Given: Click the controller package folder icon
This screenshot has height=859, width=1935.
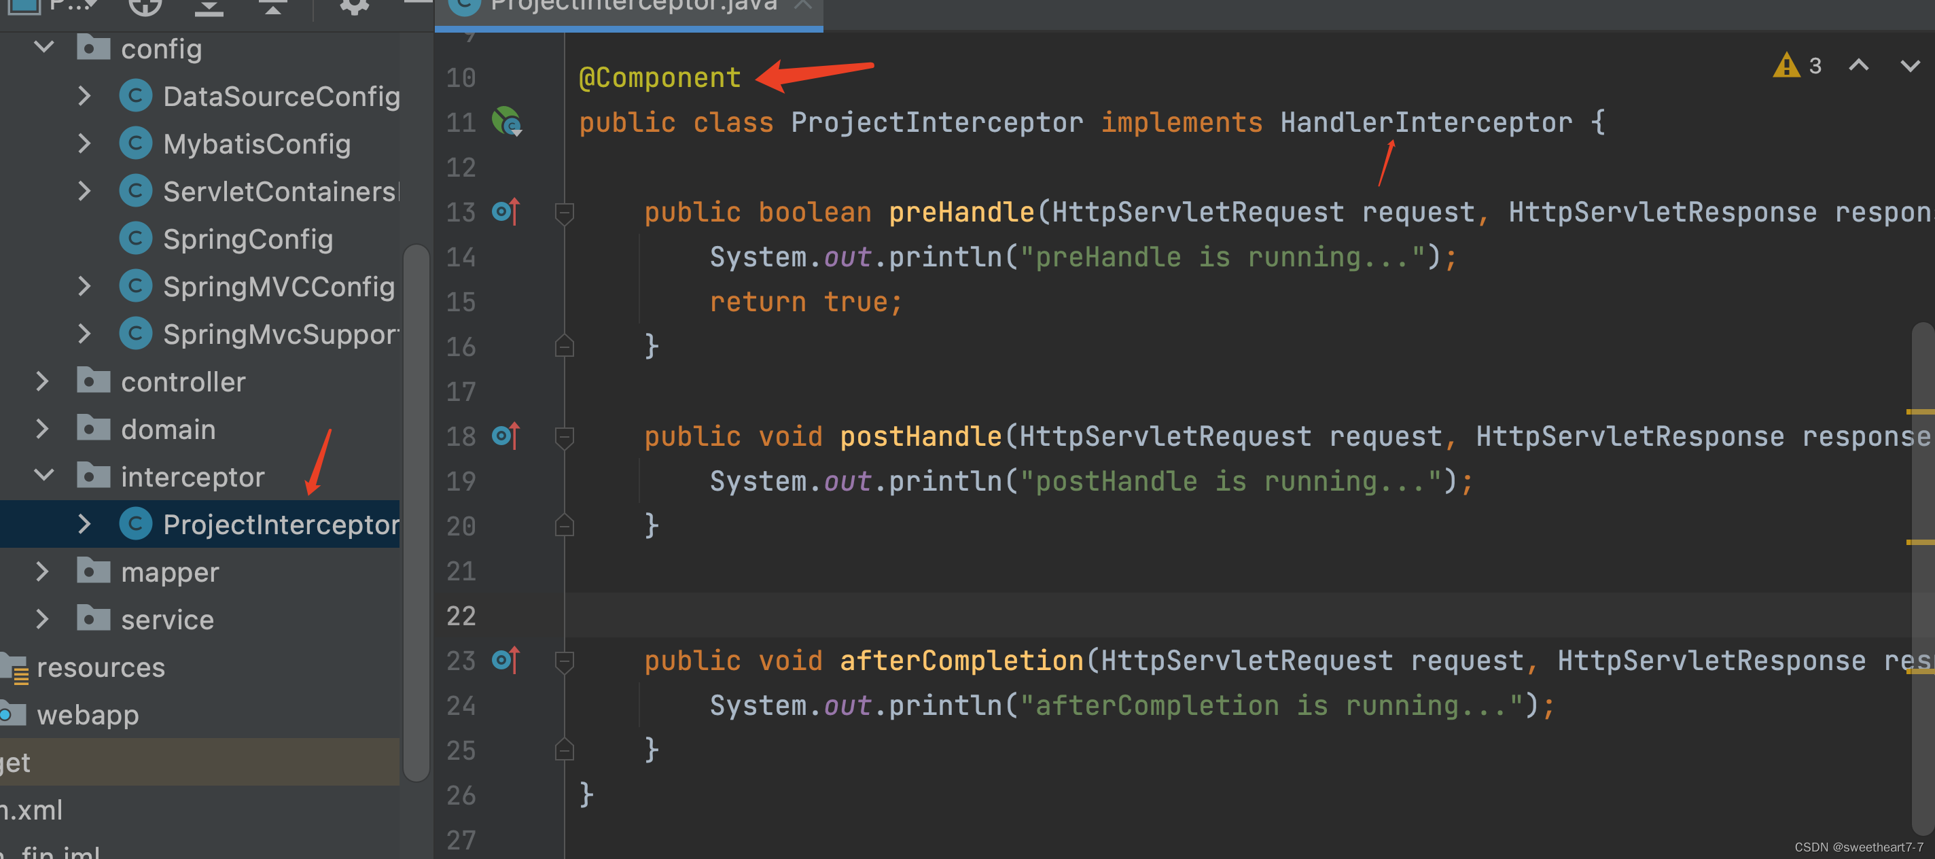Looking at the screenshot, I should coord(93,381).
